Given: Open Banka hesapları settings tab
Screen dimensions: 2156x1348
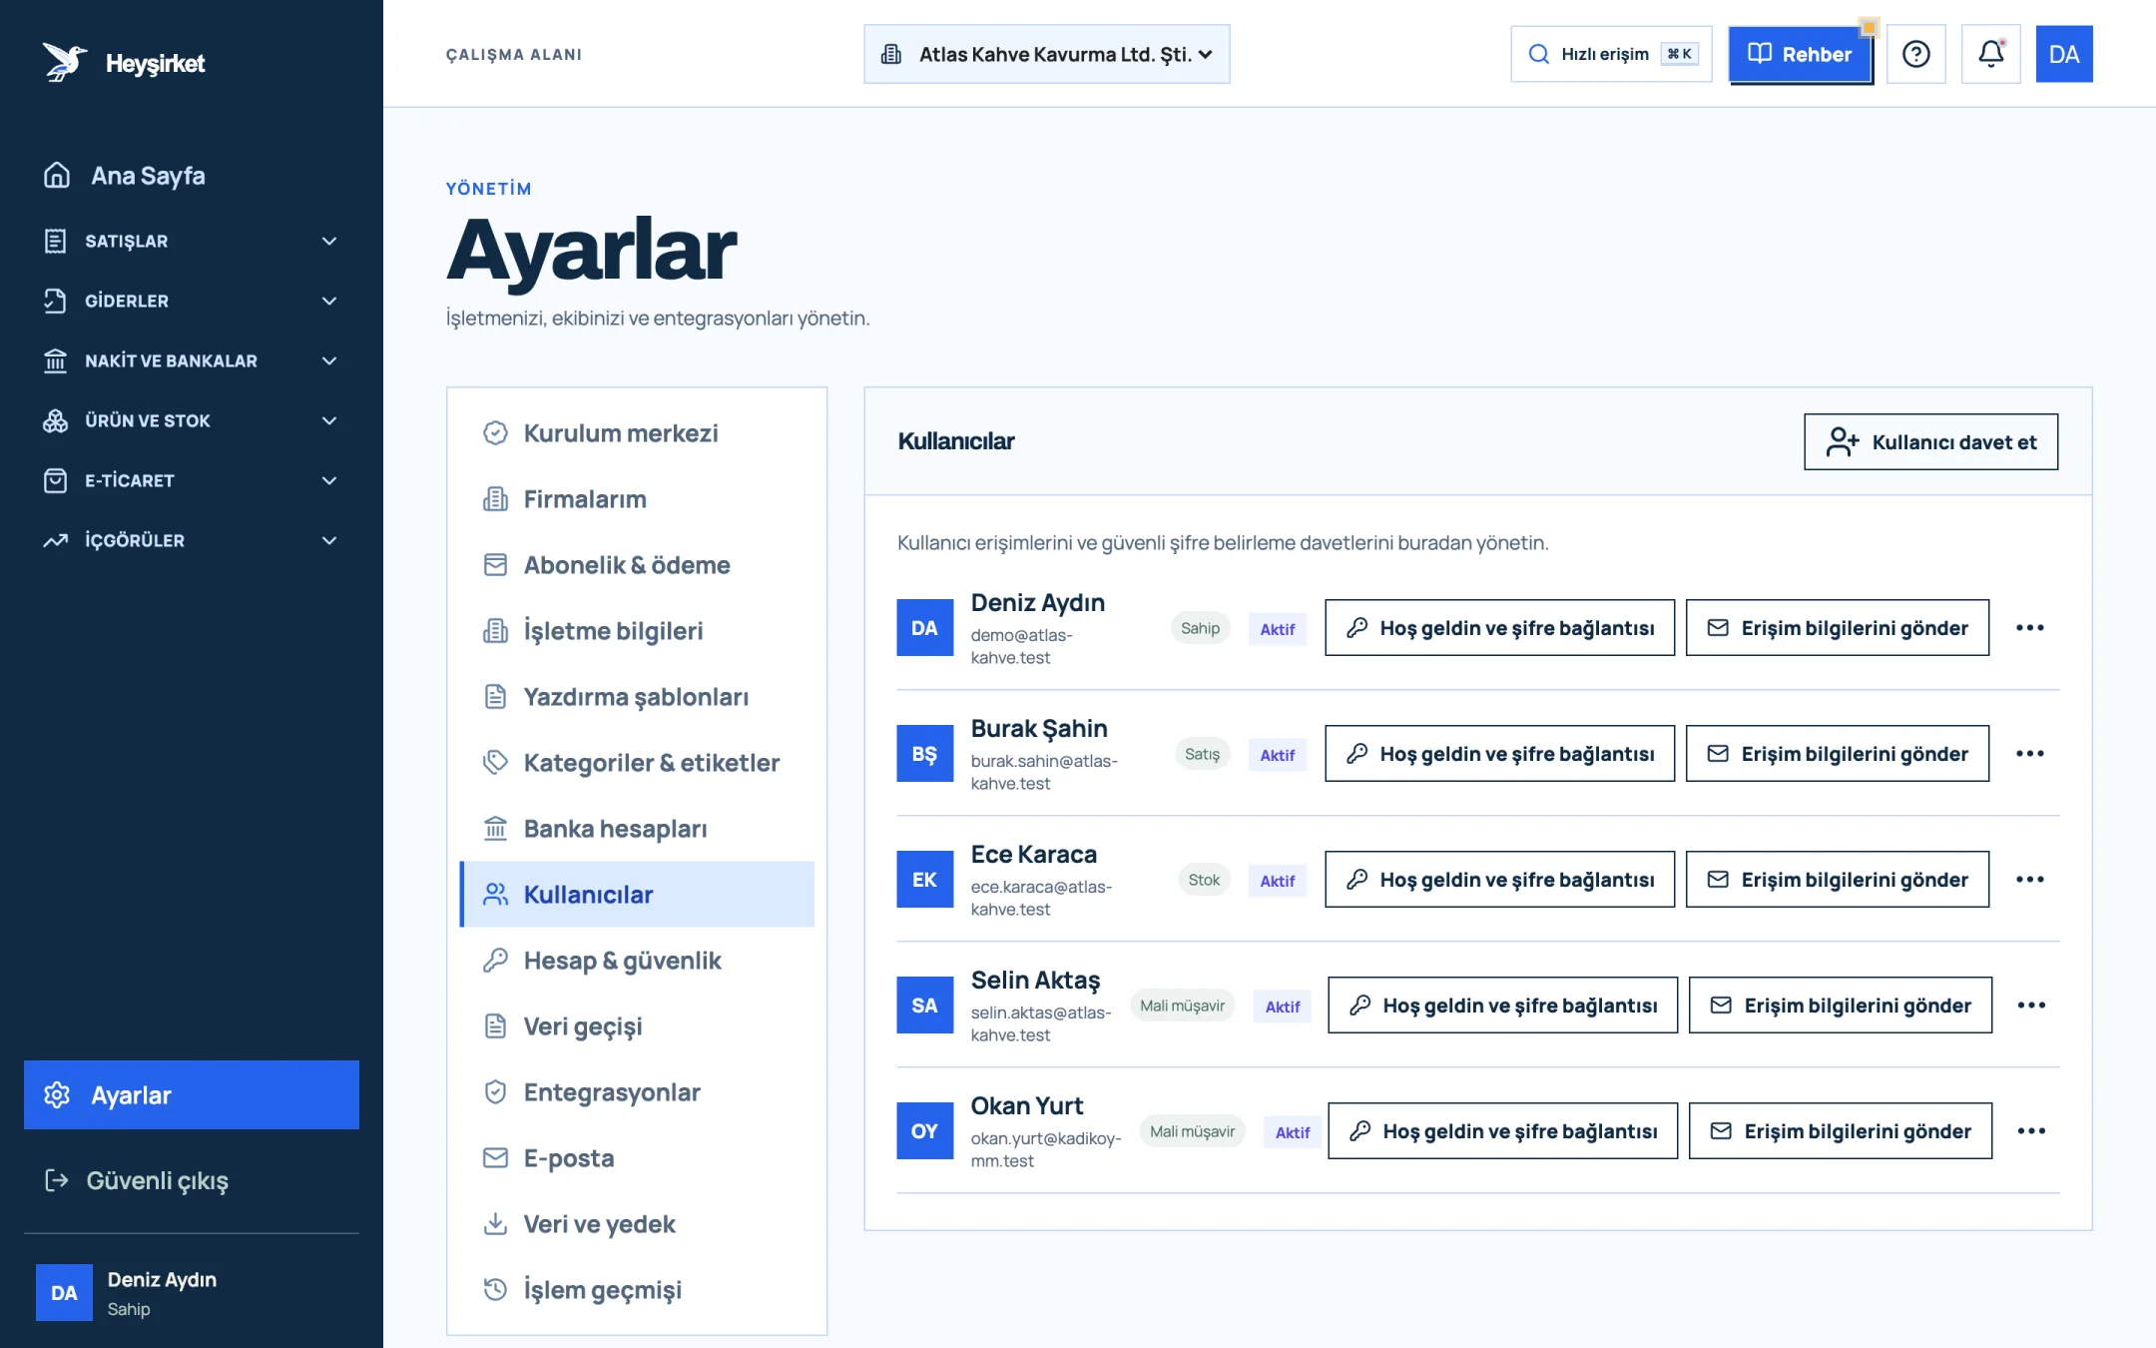Looking at the screenshot, I should pos(637,829).
